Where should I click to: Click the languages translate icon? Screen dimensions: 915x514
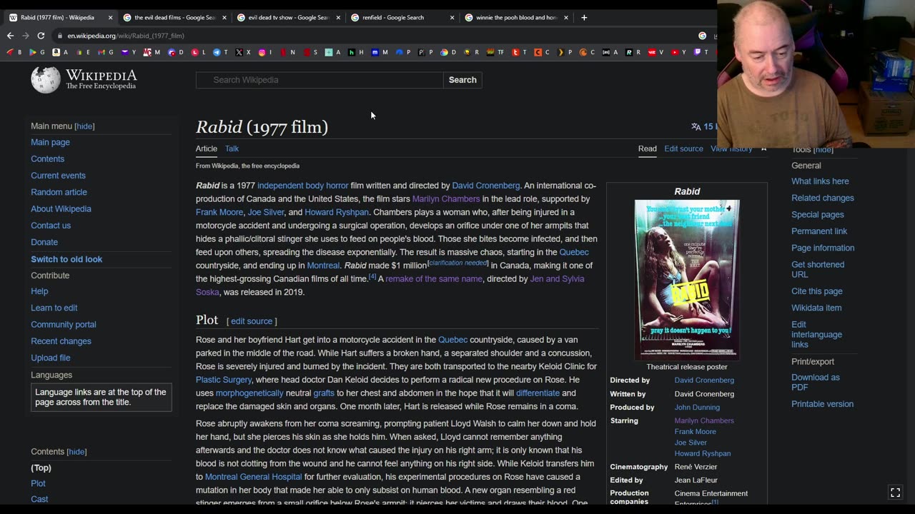(x=696, y=126)
